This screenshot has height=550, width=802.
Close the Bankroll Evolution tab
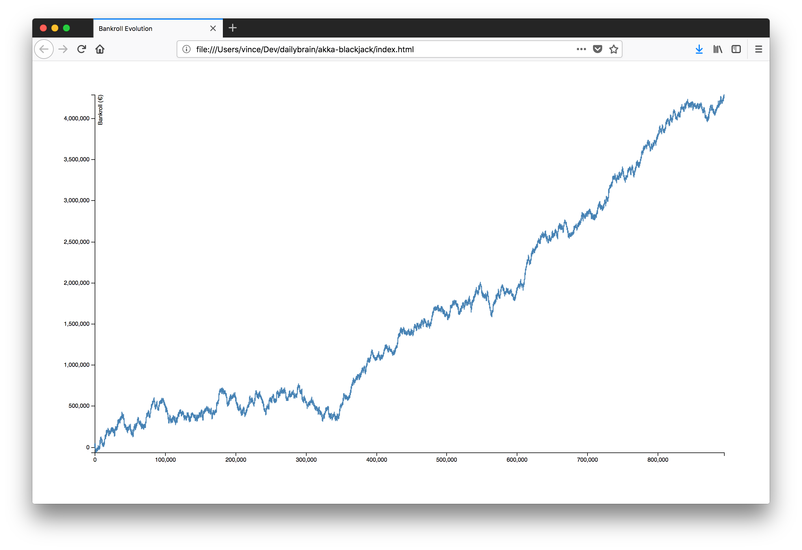213,29
